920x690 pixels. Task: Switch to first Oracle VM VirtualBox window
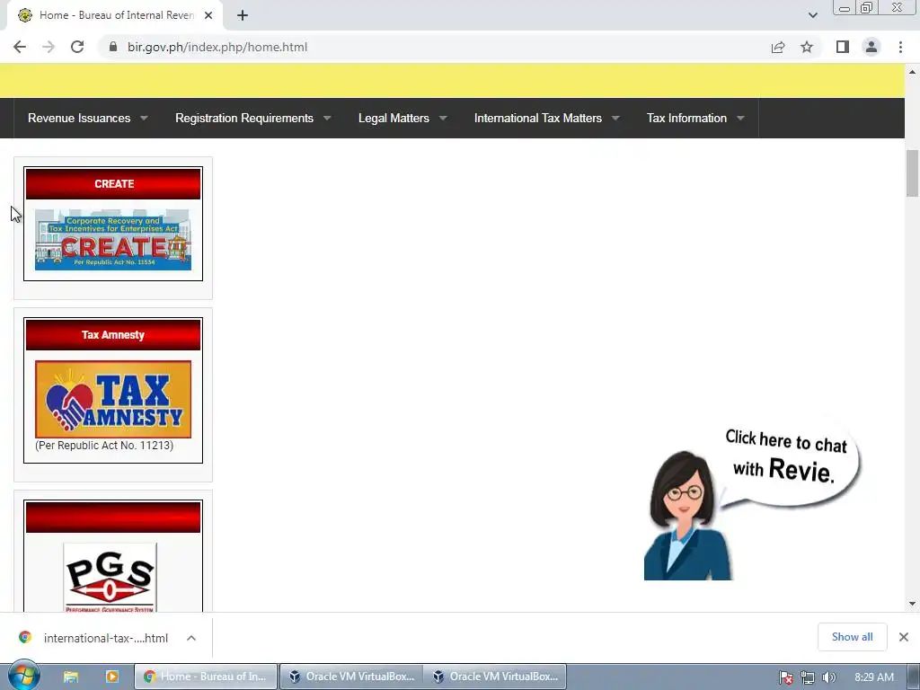point(351,677)
